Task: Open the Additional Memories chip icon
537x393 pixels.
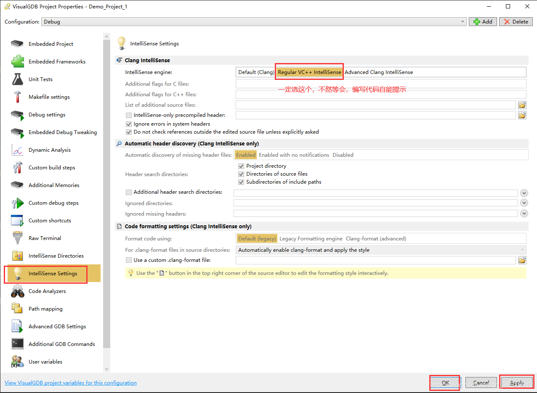Action: (17, 185)
